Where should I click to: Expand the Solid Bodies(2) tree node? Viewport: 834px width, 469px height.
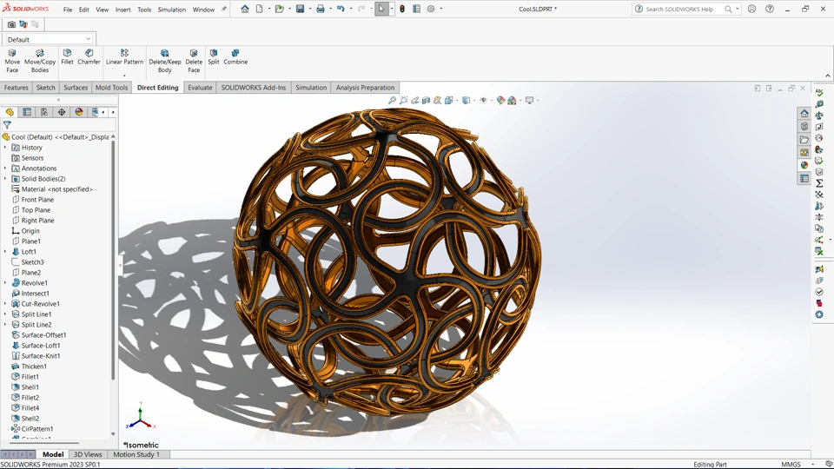(5, 179)
